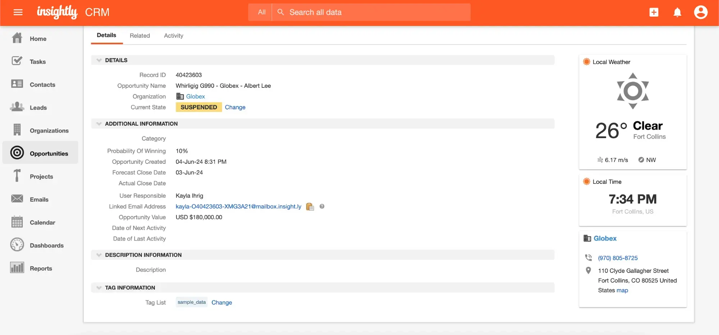This screenshot has height=335, width=719.
Task: Copy linked email address with clipboard icon
Action: (310, 207)
